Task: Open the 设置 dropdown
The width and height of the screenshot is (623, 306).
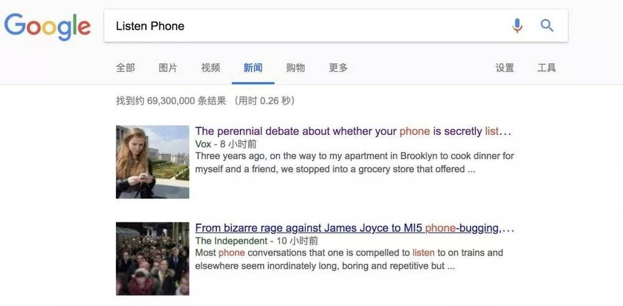Action: [505, 68]
